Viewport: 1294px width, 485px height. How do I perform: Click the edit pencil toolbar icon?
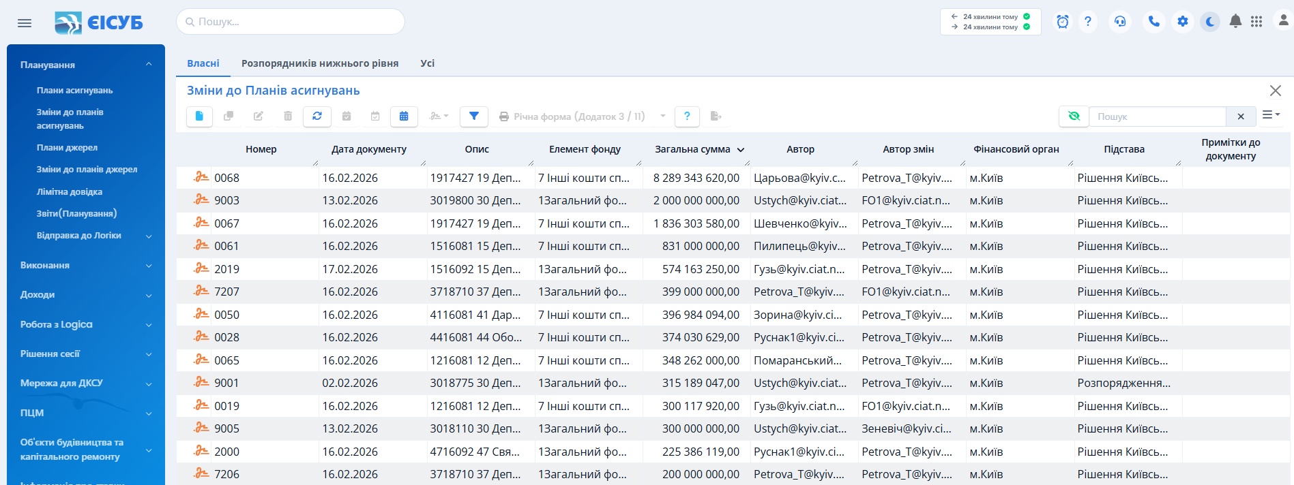pos(259,116)
